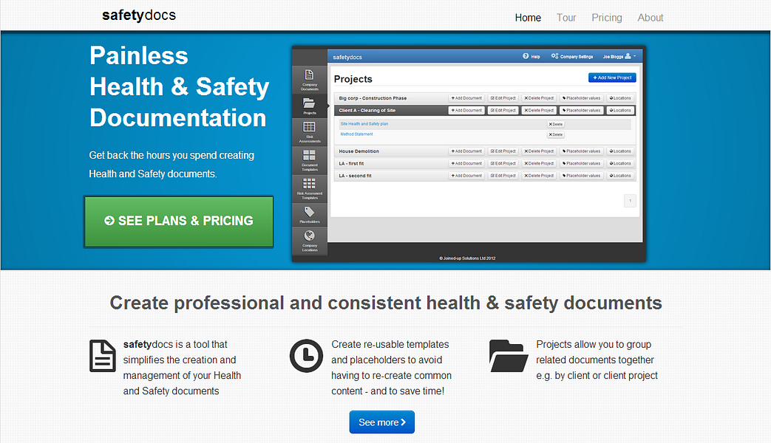Viewport: 771px width, 443px height.
Task: Delete Project Client A - Clearing of Site
Action: click(x=539, y=111)
